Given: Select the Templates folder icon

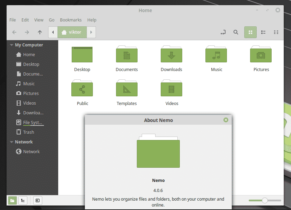Looking at the screenshot, I should [127, 88].
